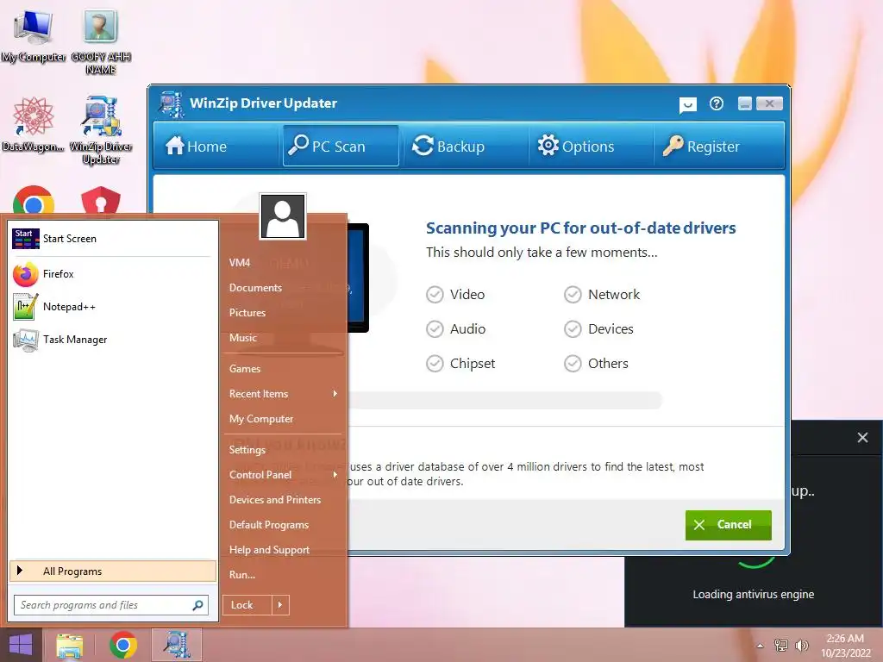Click the Video scan check indicator
Viewport: 883px width, 662px height.
435,295
